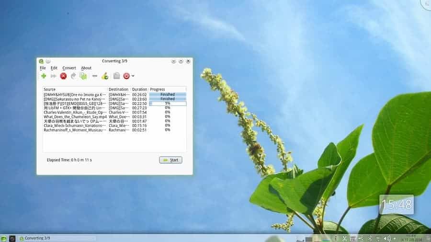Click the green Retry all icon
Viewport: 431px width, 242px height.
click(x=83, y=76)
